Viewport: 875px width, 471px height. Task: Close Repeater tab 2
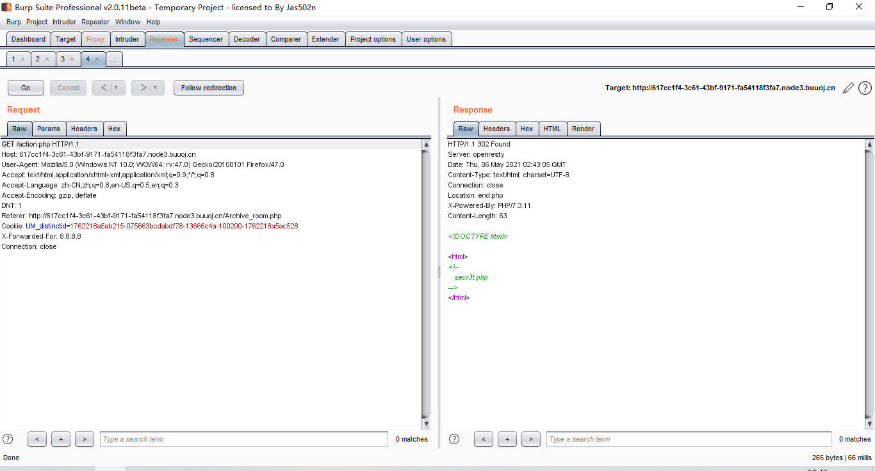click(x=47, y=60)
